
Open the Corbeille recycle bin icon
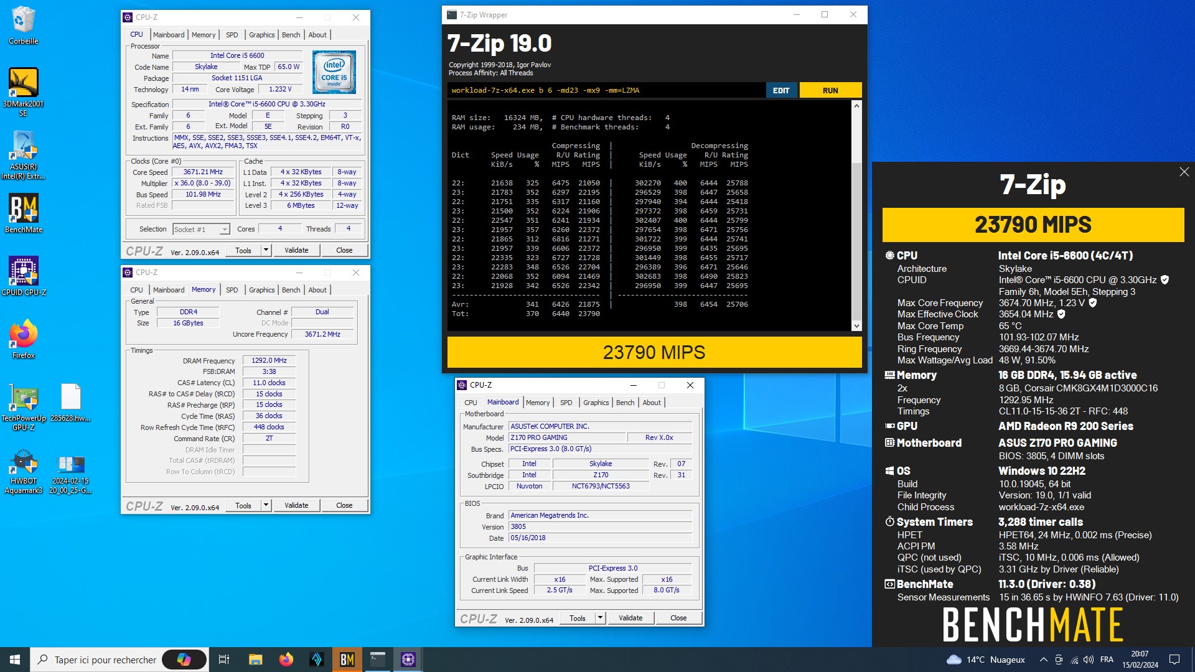click(x=23, y=25)
